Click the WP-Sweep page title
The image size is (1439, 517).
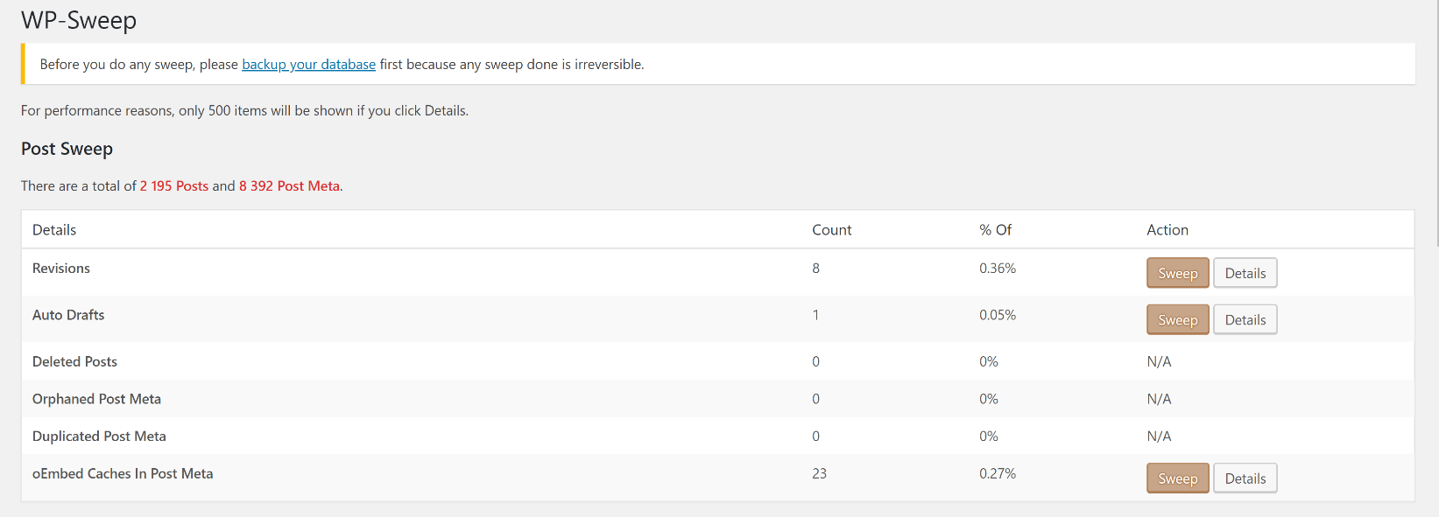[x=79, y=20]
